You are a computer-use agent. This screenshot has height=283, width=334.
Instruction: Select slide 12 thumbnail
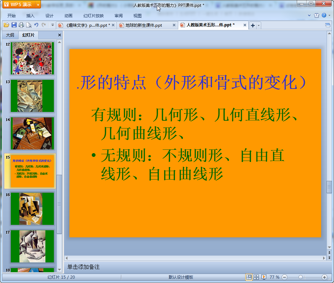[x=33, y=58]
